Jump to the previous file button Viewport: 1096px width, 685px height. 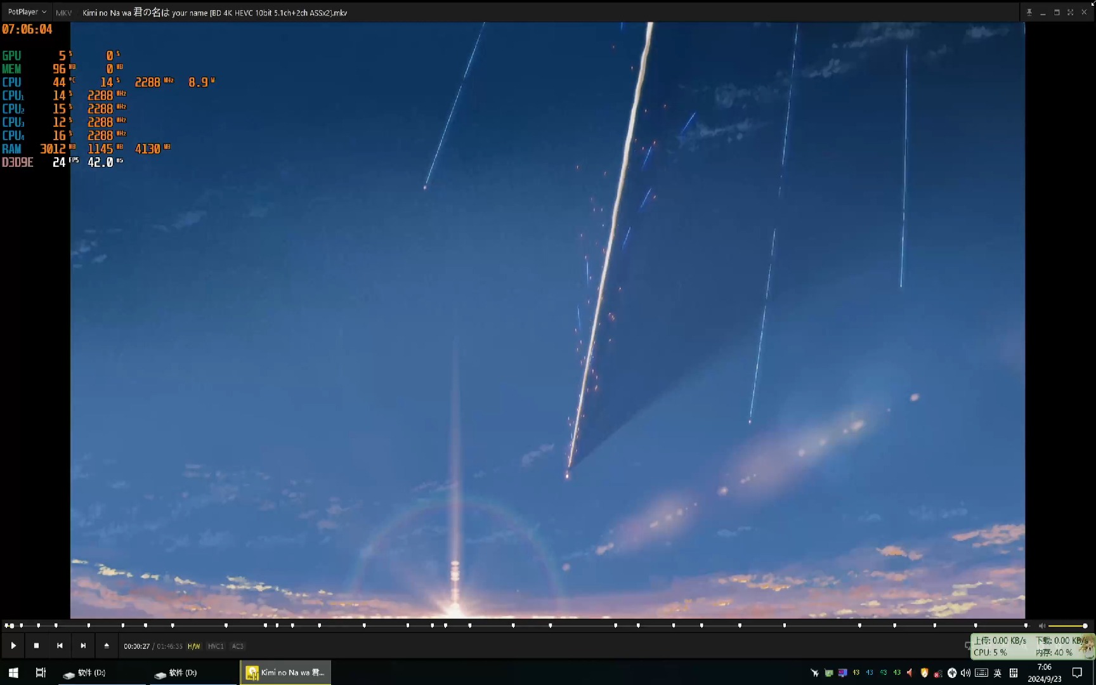(x=60, y=646)
